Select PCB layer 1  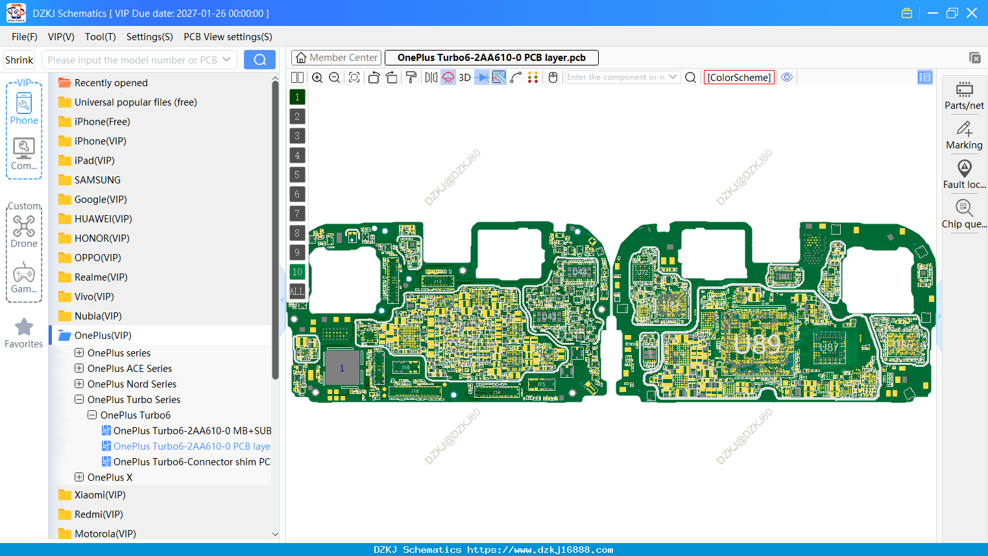point(297,97)
